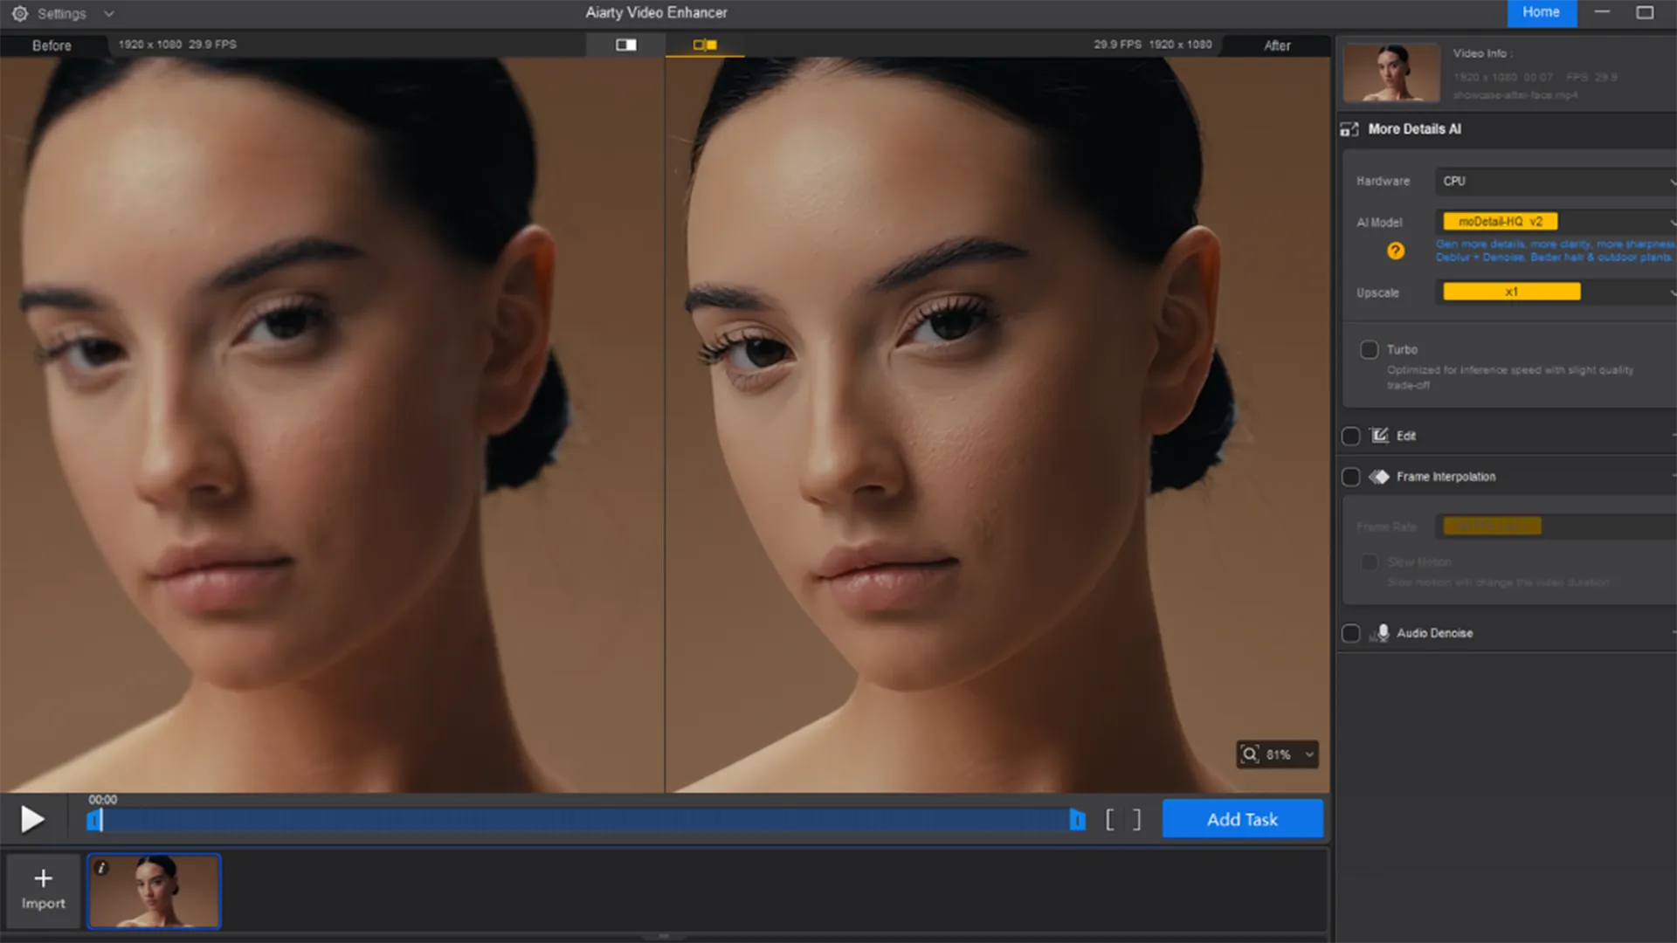Open the Hardware CPU dropdown
This screenshot has width=1677, height=943.
pos(1555,181)
